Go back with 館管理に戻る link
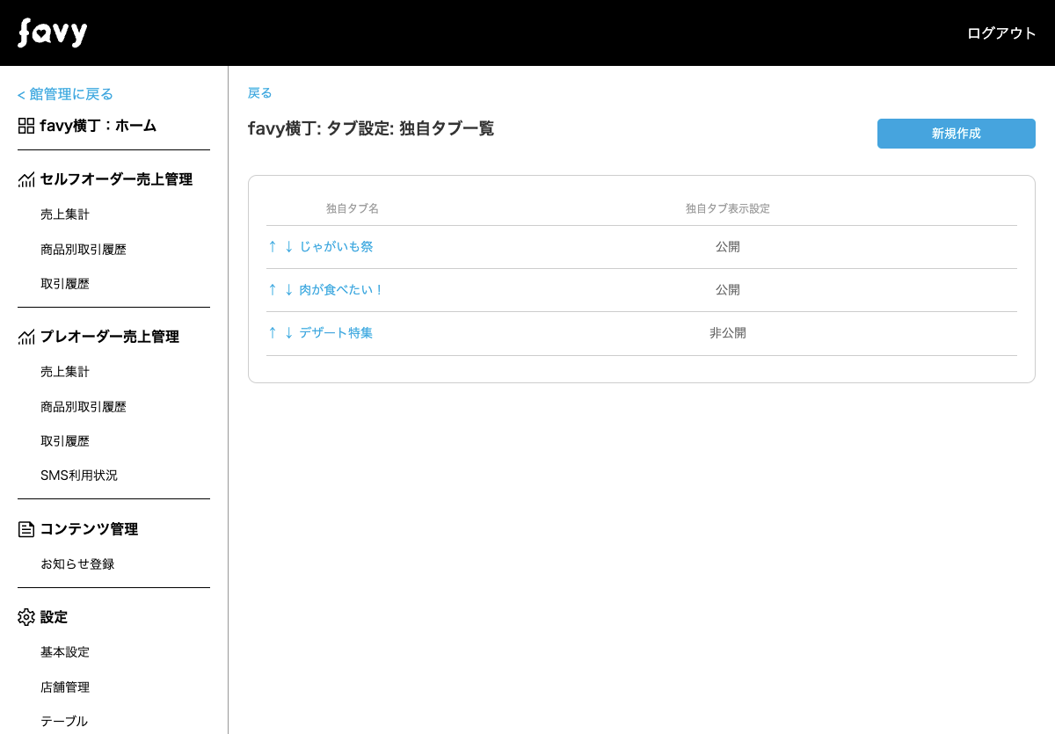 [66, 94]
